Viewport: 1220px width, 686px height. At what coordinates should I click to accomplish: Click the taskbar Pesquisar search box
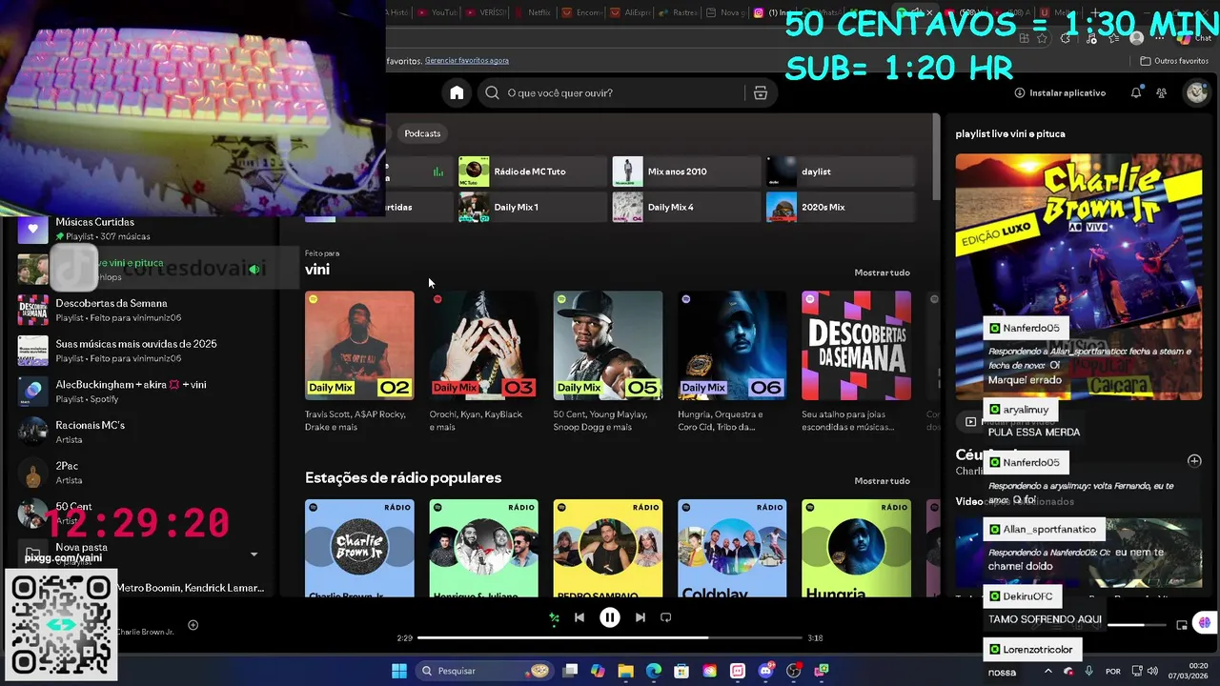[x=486, y=671]
